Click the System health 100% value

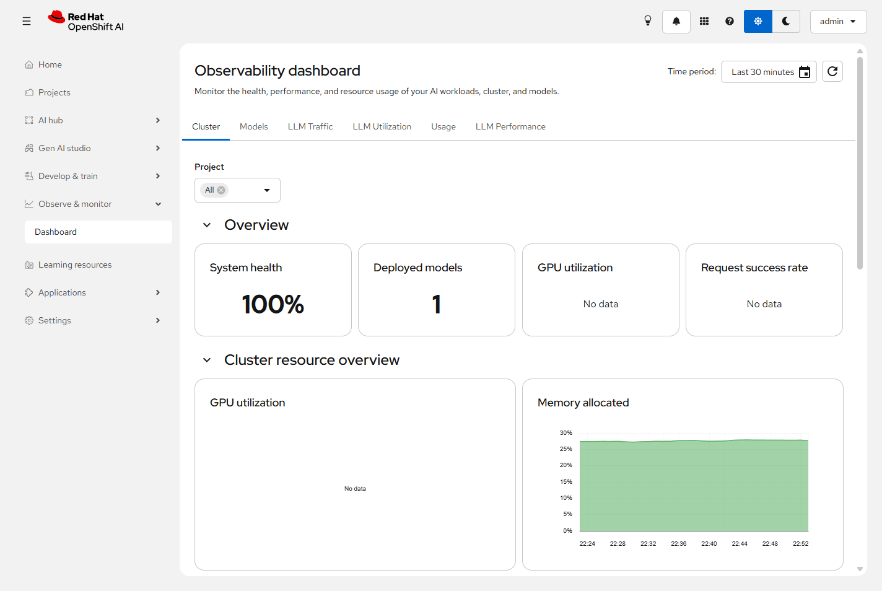(273, 304)
